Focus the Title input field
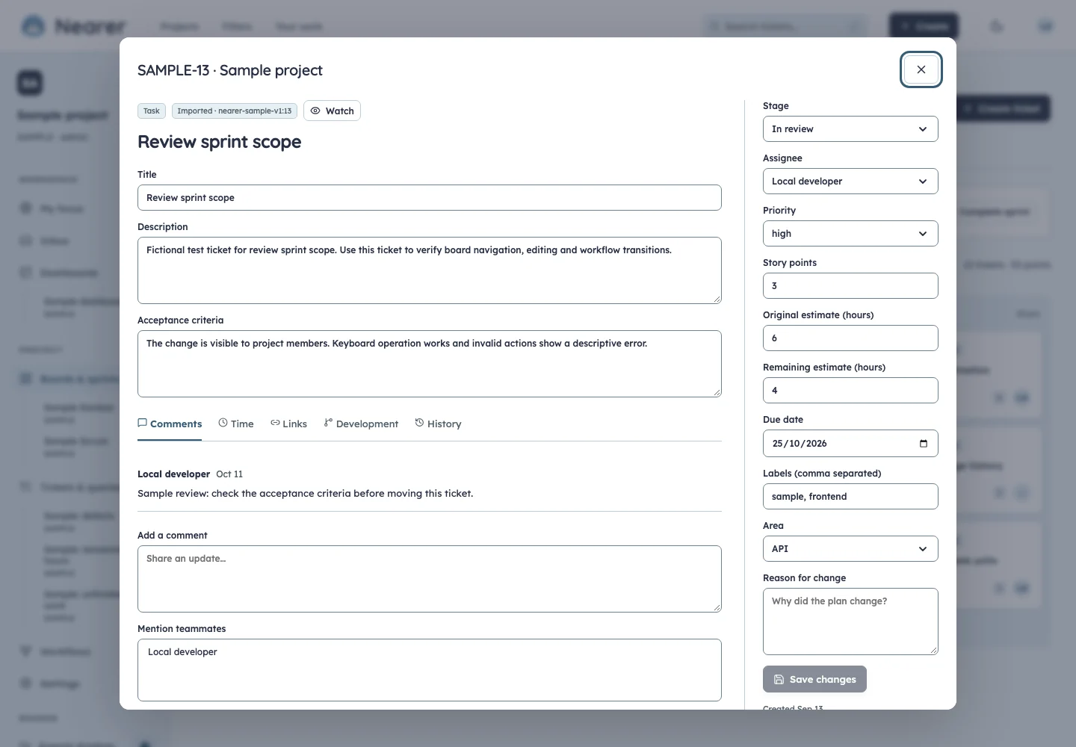 430,198
